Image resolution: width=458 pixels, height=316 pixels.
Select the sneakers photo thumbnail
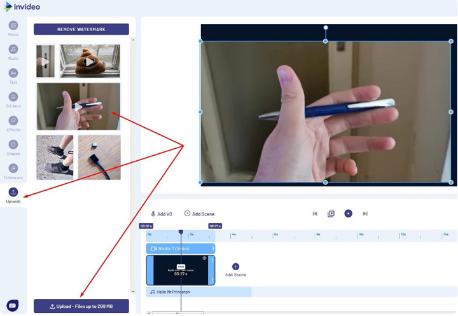[55, 157]
